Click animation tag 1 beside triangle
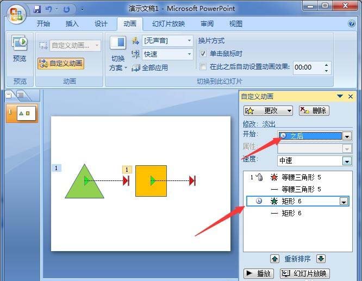 (57, 168)
